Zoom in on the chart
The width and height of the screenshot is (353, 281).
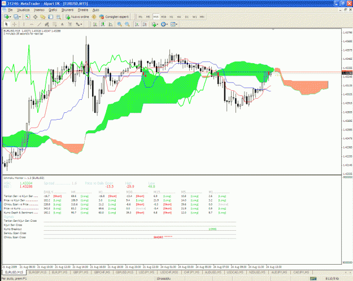[120, 24]
